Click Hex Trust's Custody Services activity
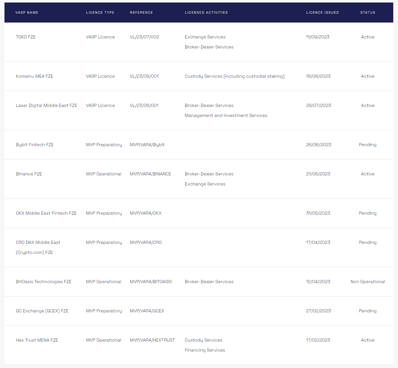The image size is (398, 368). [203, 340]
